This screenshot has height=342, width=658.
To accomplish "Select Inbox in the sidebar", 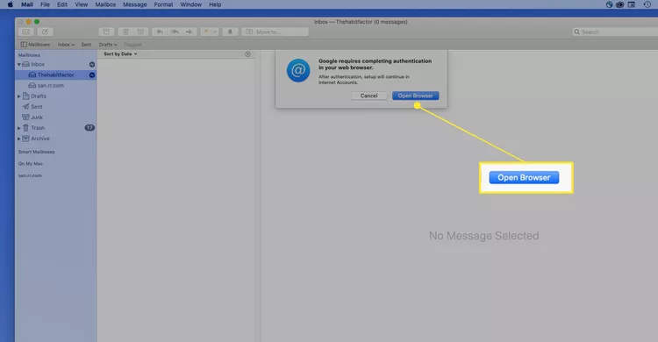I will click(x=38, y=64).
